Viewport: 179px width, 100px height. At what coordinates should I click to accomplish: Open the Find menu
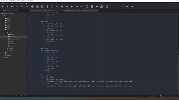(17, 3)
